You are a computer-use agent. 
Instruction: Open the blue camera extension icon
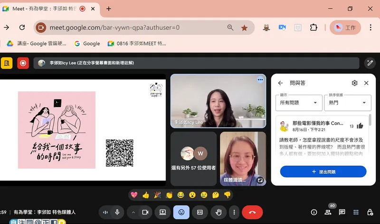pyautogui.click(x=282, y=27)
